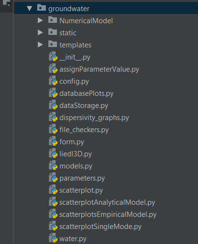Click the Python icon beside scatterplotsEmpiricalModel.py

click(x=53, y=213)
